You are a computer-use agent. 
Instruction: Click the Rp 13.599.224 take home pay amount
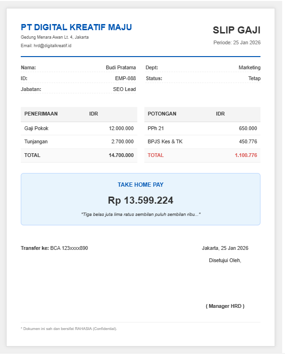141,200
